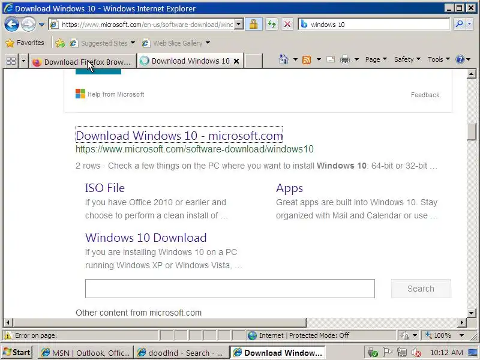Click the site search text field
Screen dimensions: 480x360
[x=230, y=289]
